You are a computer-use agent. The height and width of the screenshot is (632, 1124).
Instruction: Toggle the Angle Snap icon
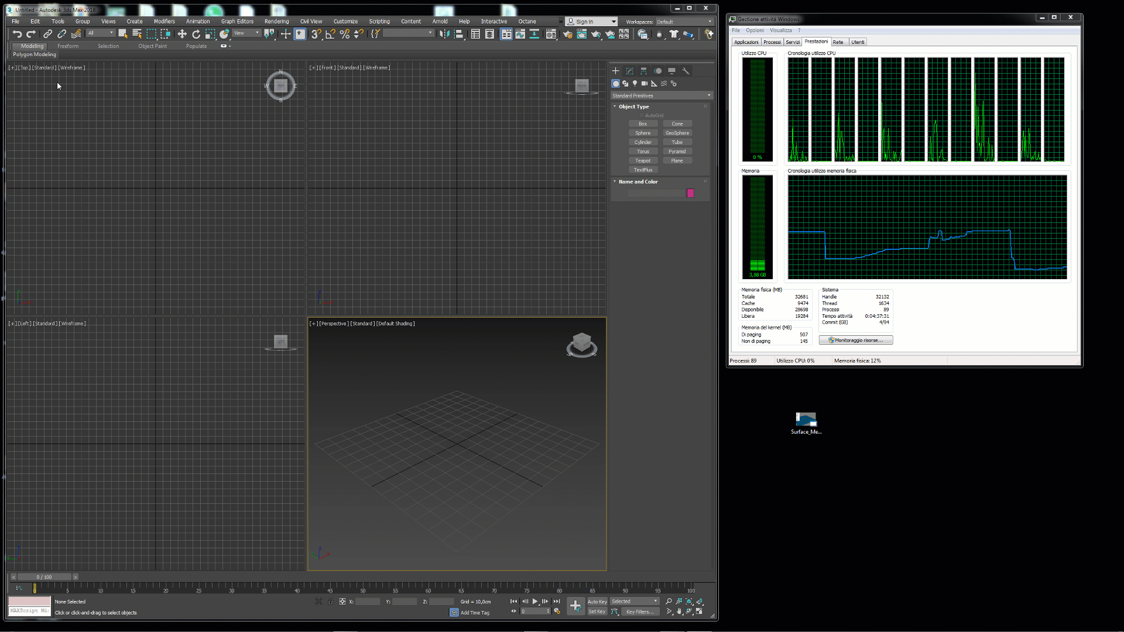[x=331, y=34]
